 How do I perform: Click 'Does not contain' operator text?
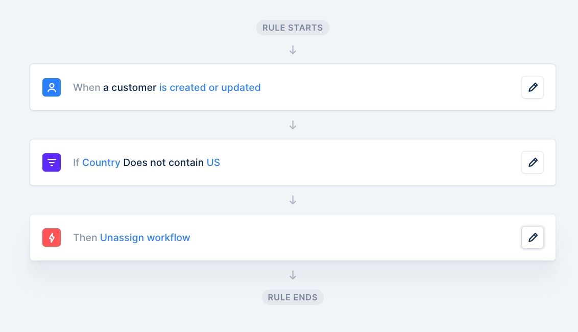tap(163, 162)
